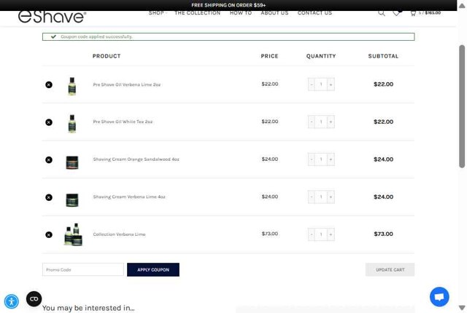Open Pre Shave Oil Verbena Lime 2oz link
This screenshot has width=467, height=313.
[x=127, y=84]
